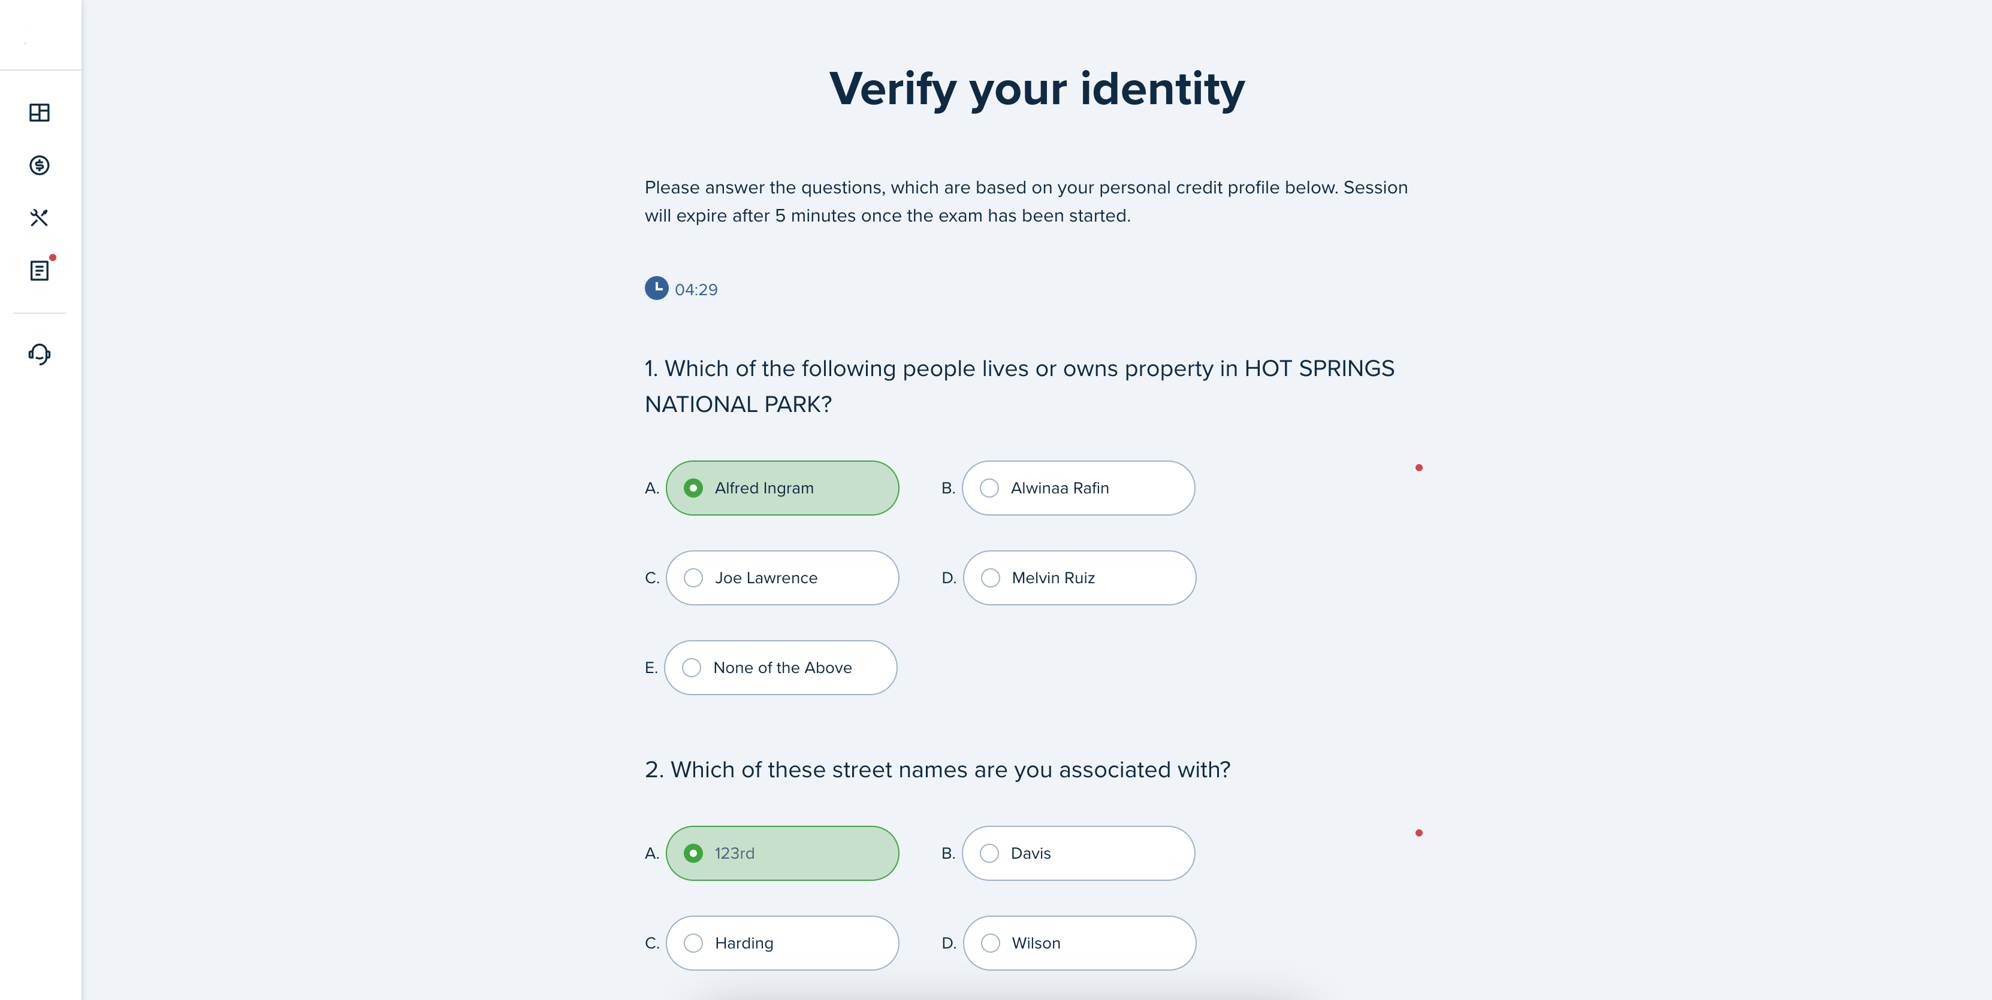Viewport: 1992px width, 1000px height.
Task: Choose Melvin Ruiz option
Action: [1079, 578]
